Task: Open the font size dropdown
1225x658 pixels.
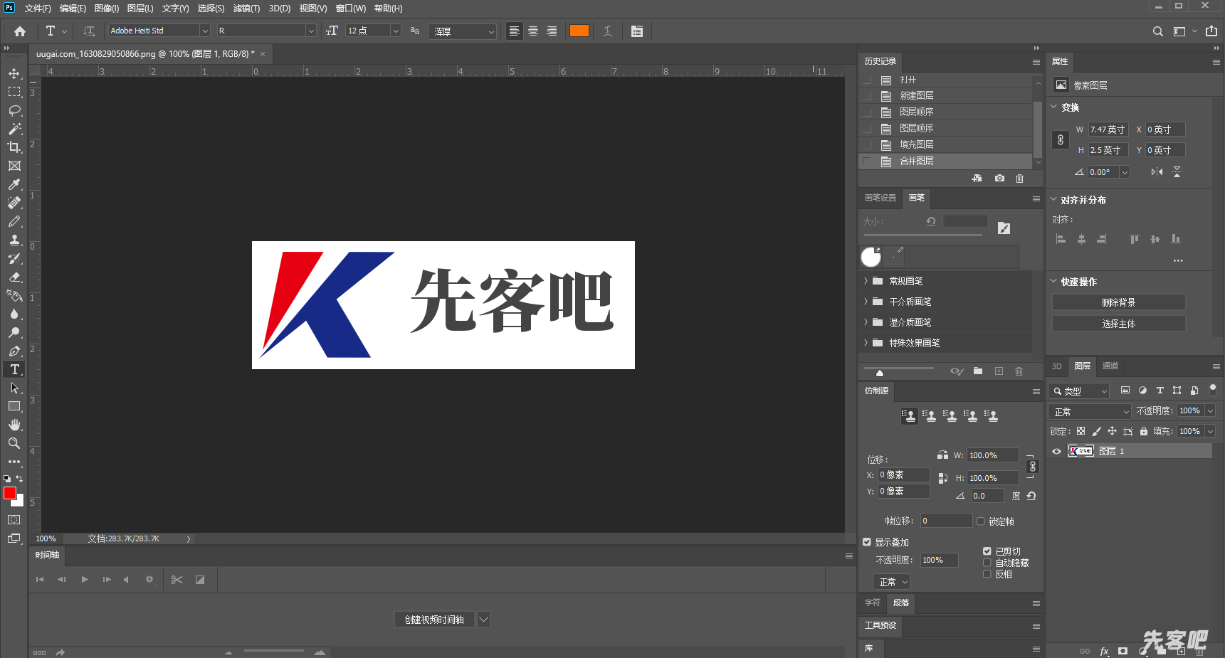Action: click(395, 31)
